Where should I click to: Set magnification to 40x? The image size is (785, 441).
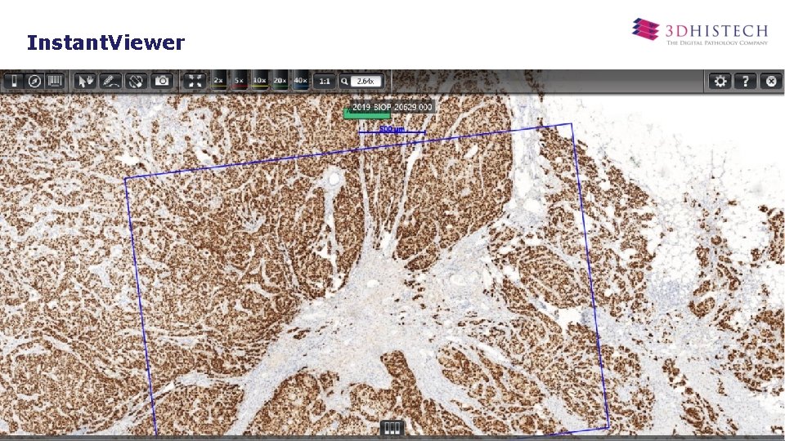tap(300, 81)
